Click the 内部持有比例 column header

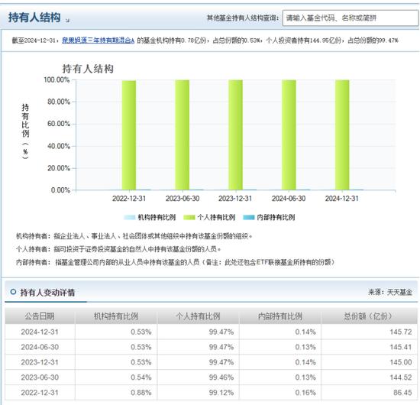[x=280, y=316]
